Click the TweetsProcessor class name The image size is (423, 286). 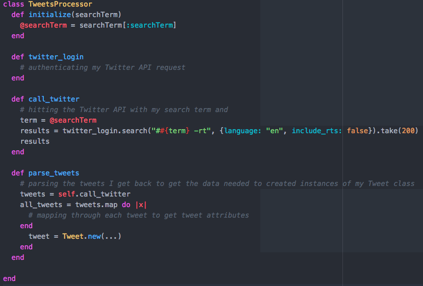60,4
